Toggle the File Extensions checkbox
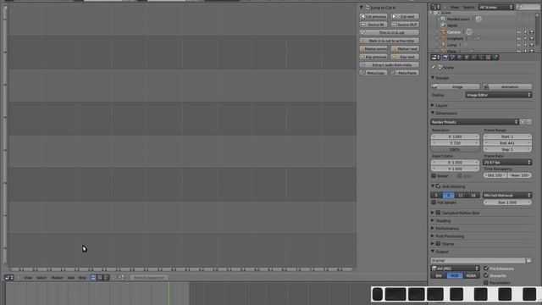Viewport: 542px width, 305px height. [486, 269]
